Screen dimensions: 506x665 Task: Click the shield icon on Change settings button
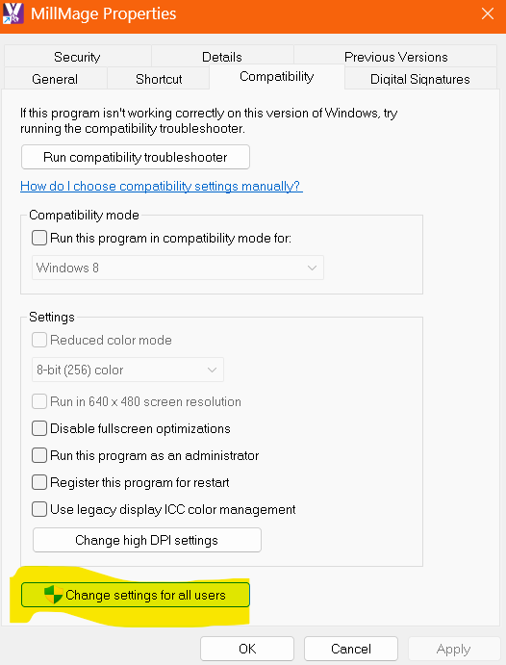pos(54,595)
